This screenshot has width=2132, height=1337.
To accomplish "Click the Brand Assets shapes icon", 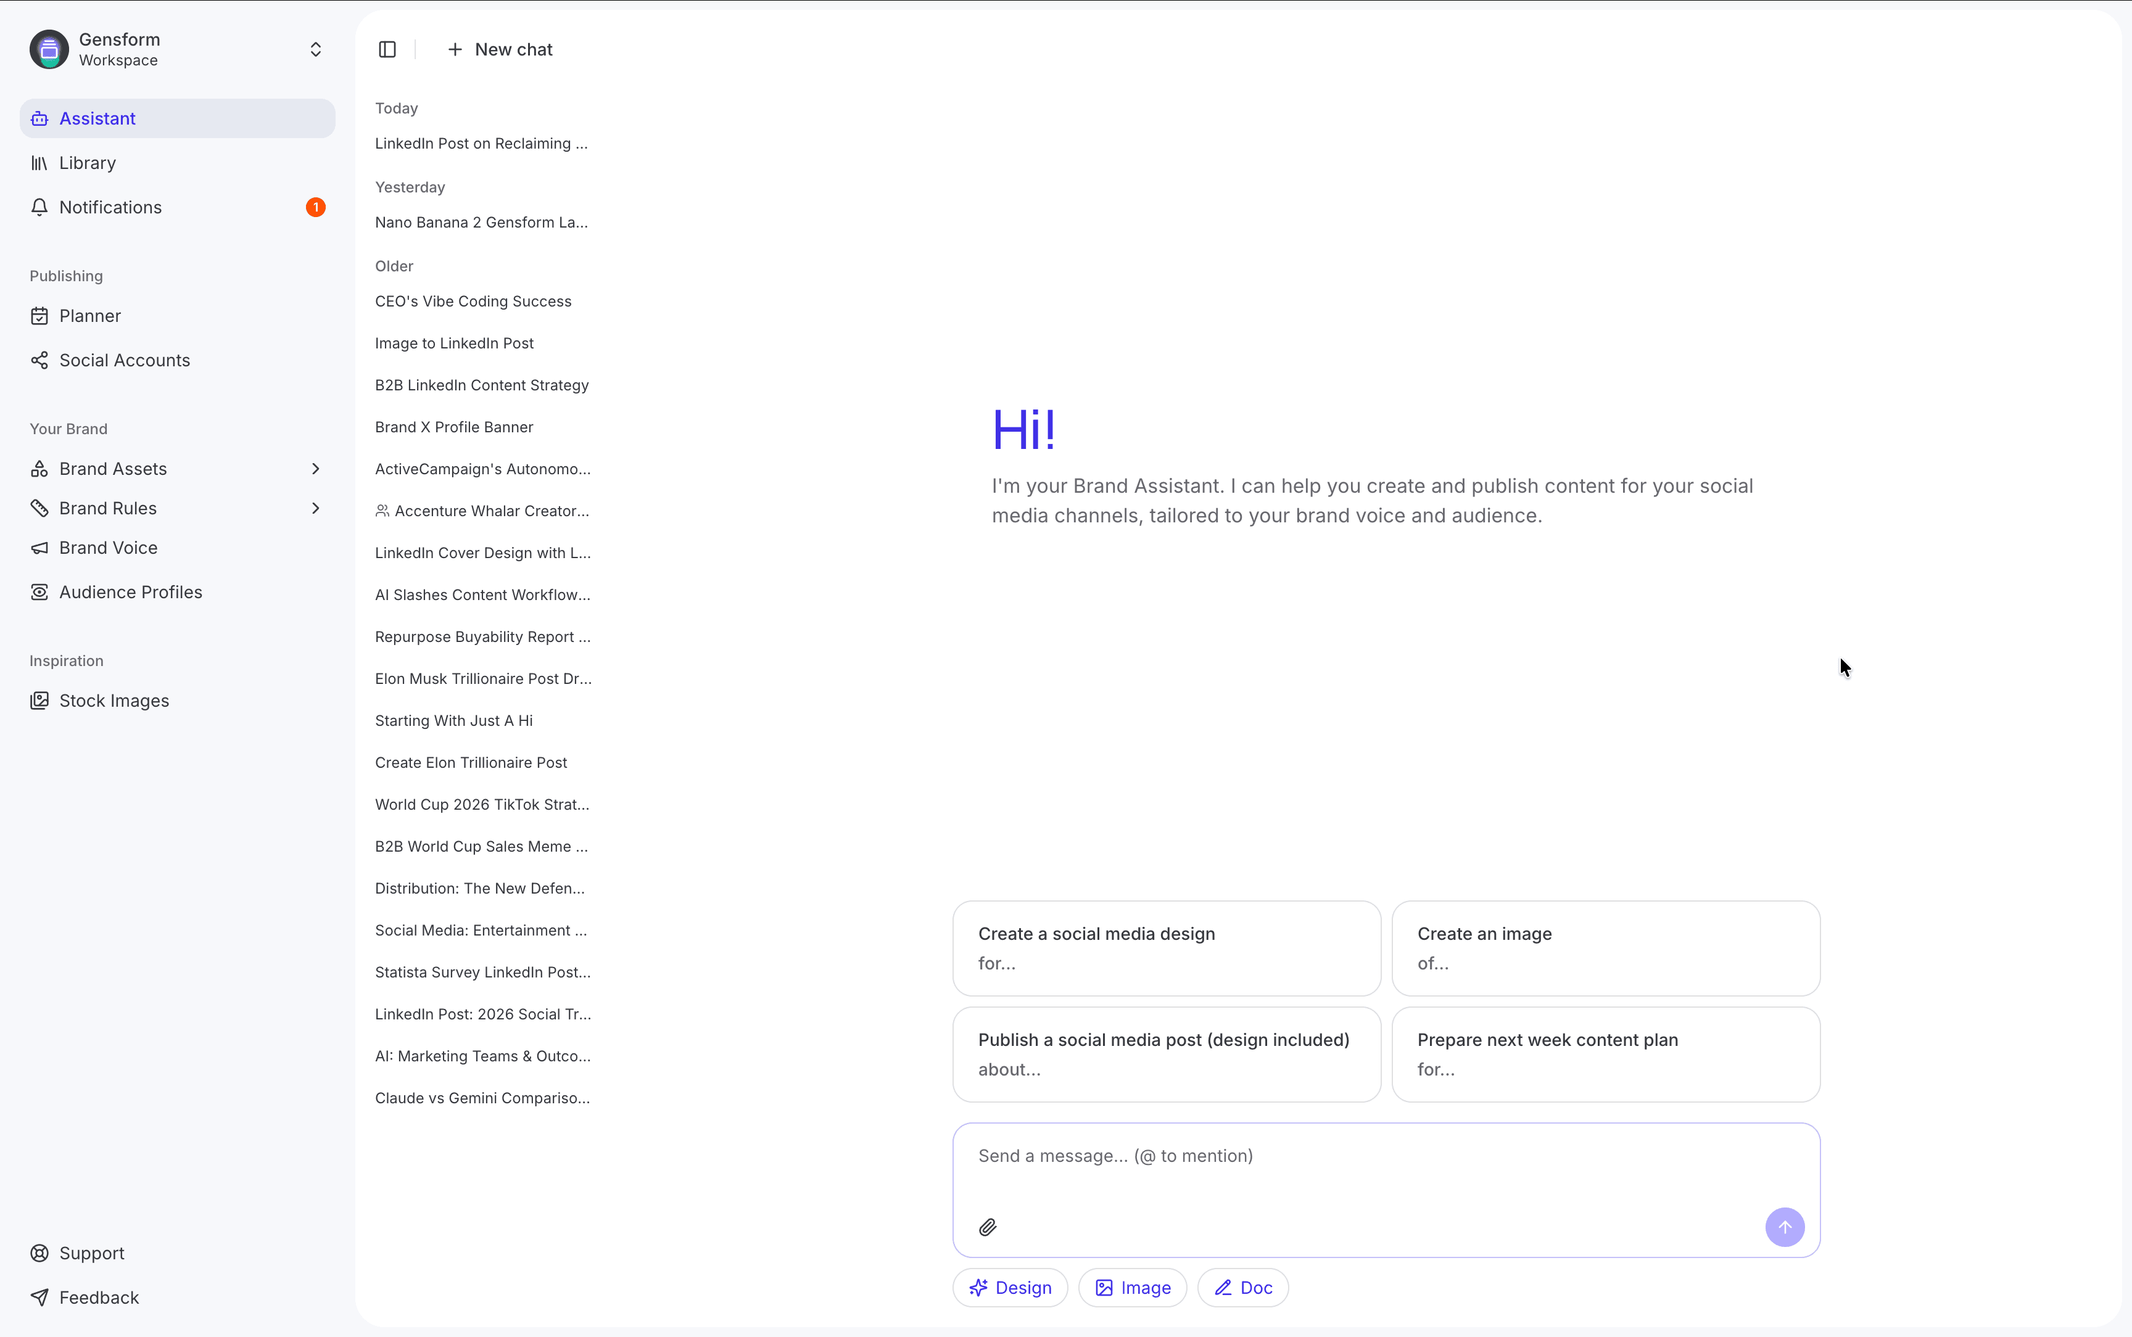I will point(40,469).
